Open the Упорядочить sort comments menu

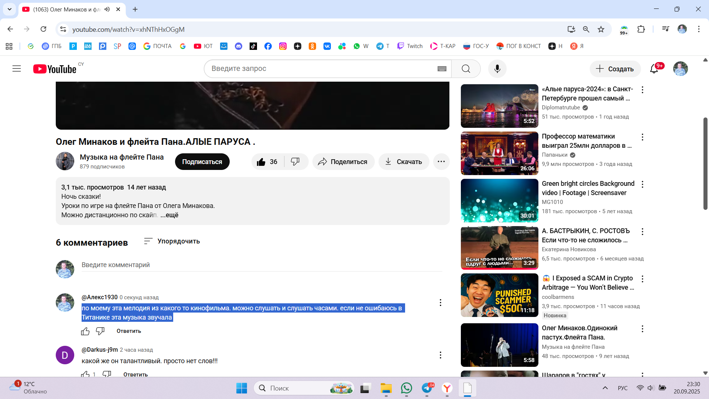(x=172, y=241)
